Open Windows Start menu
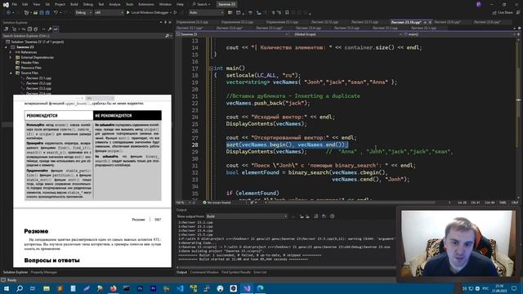 click(7, 288)
